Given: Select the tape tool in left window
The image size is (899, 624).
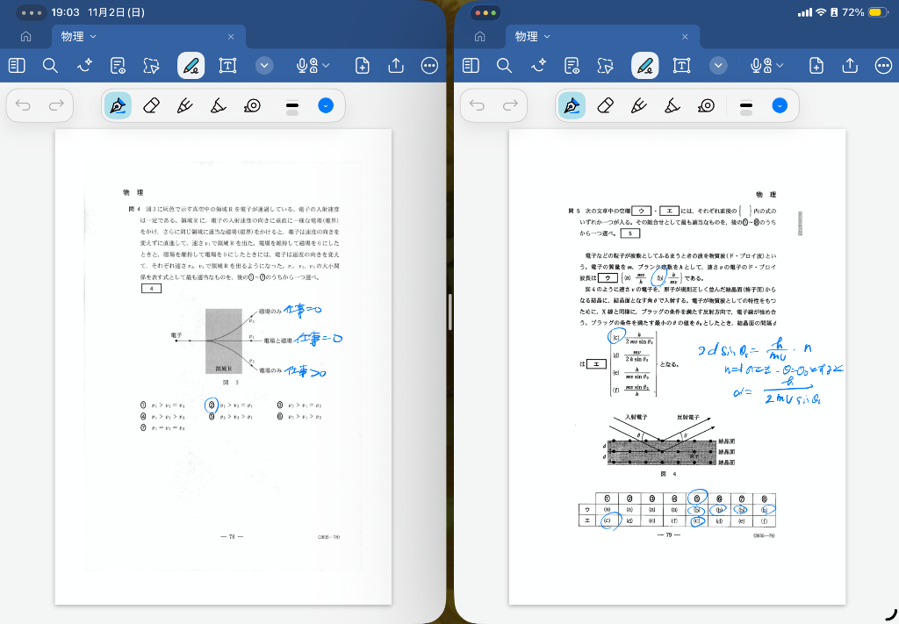Looking at the screenshot, I should point(252,106).
